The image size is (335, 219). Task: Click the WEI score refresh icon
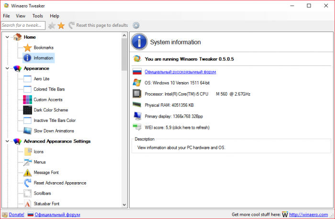coord(137,127)
